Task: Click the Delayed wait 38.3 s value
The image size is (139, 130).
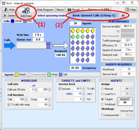Action: pos(128,54)
